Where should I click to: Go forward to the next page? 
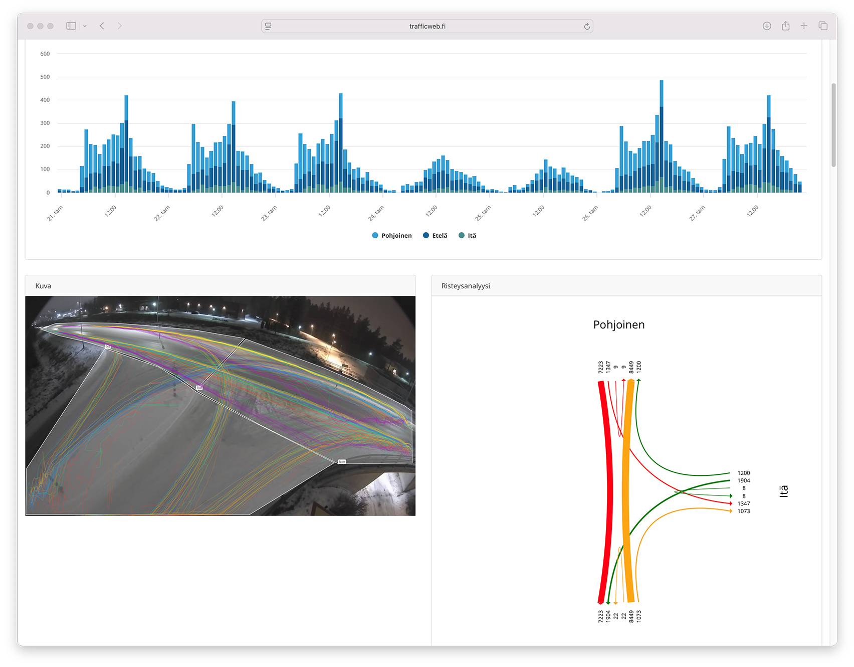pyautogui.click(x=119, y=26)
